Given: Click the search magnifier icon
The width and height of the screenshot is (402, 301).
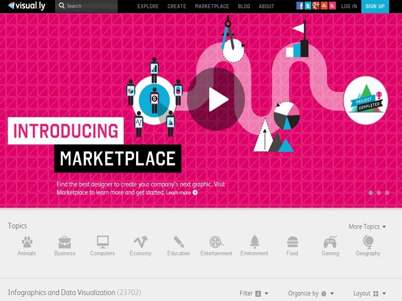Looking at the screenshot, I should pyautogui.click(x=62, y=6).
